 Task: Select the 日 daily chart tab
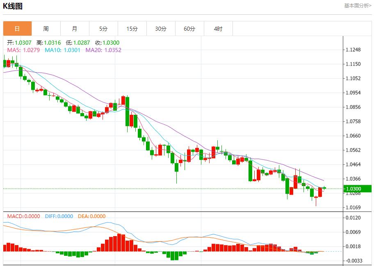17,29
